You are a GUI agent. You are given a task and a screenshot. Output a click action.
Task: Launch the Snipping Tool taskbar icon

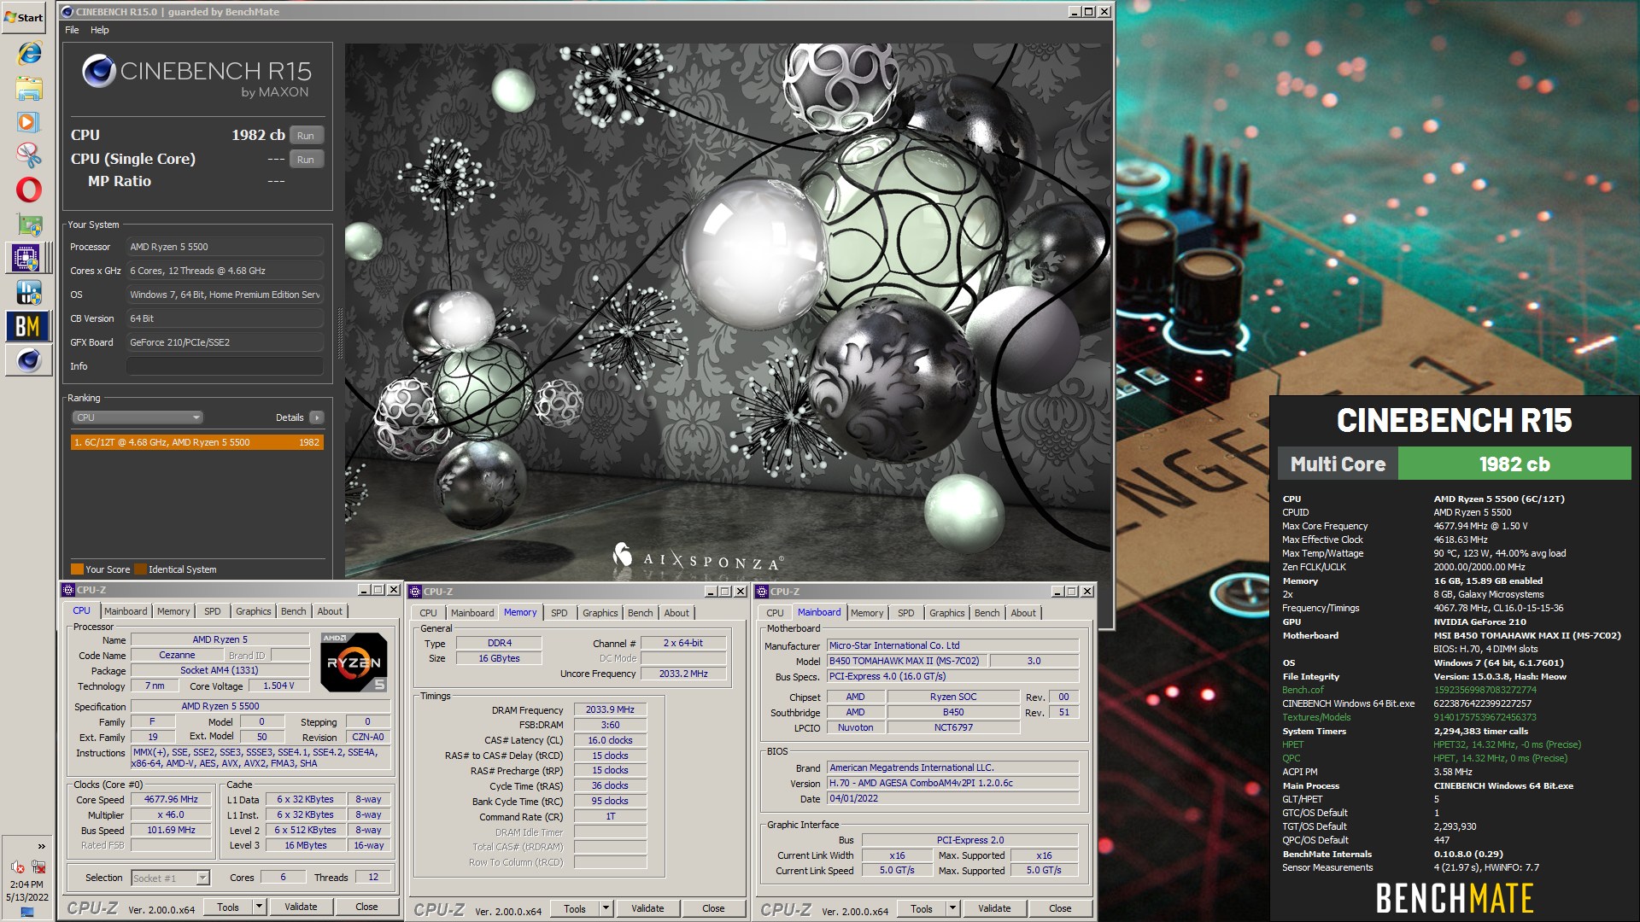click(x=29, y=155)
